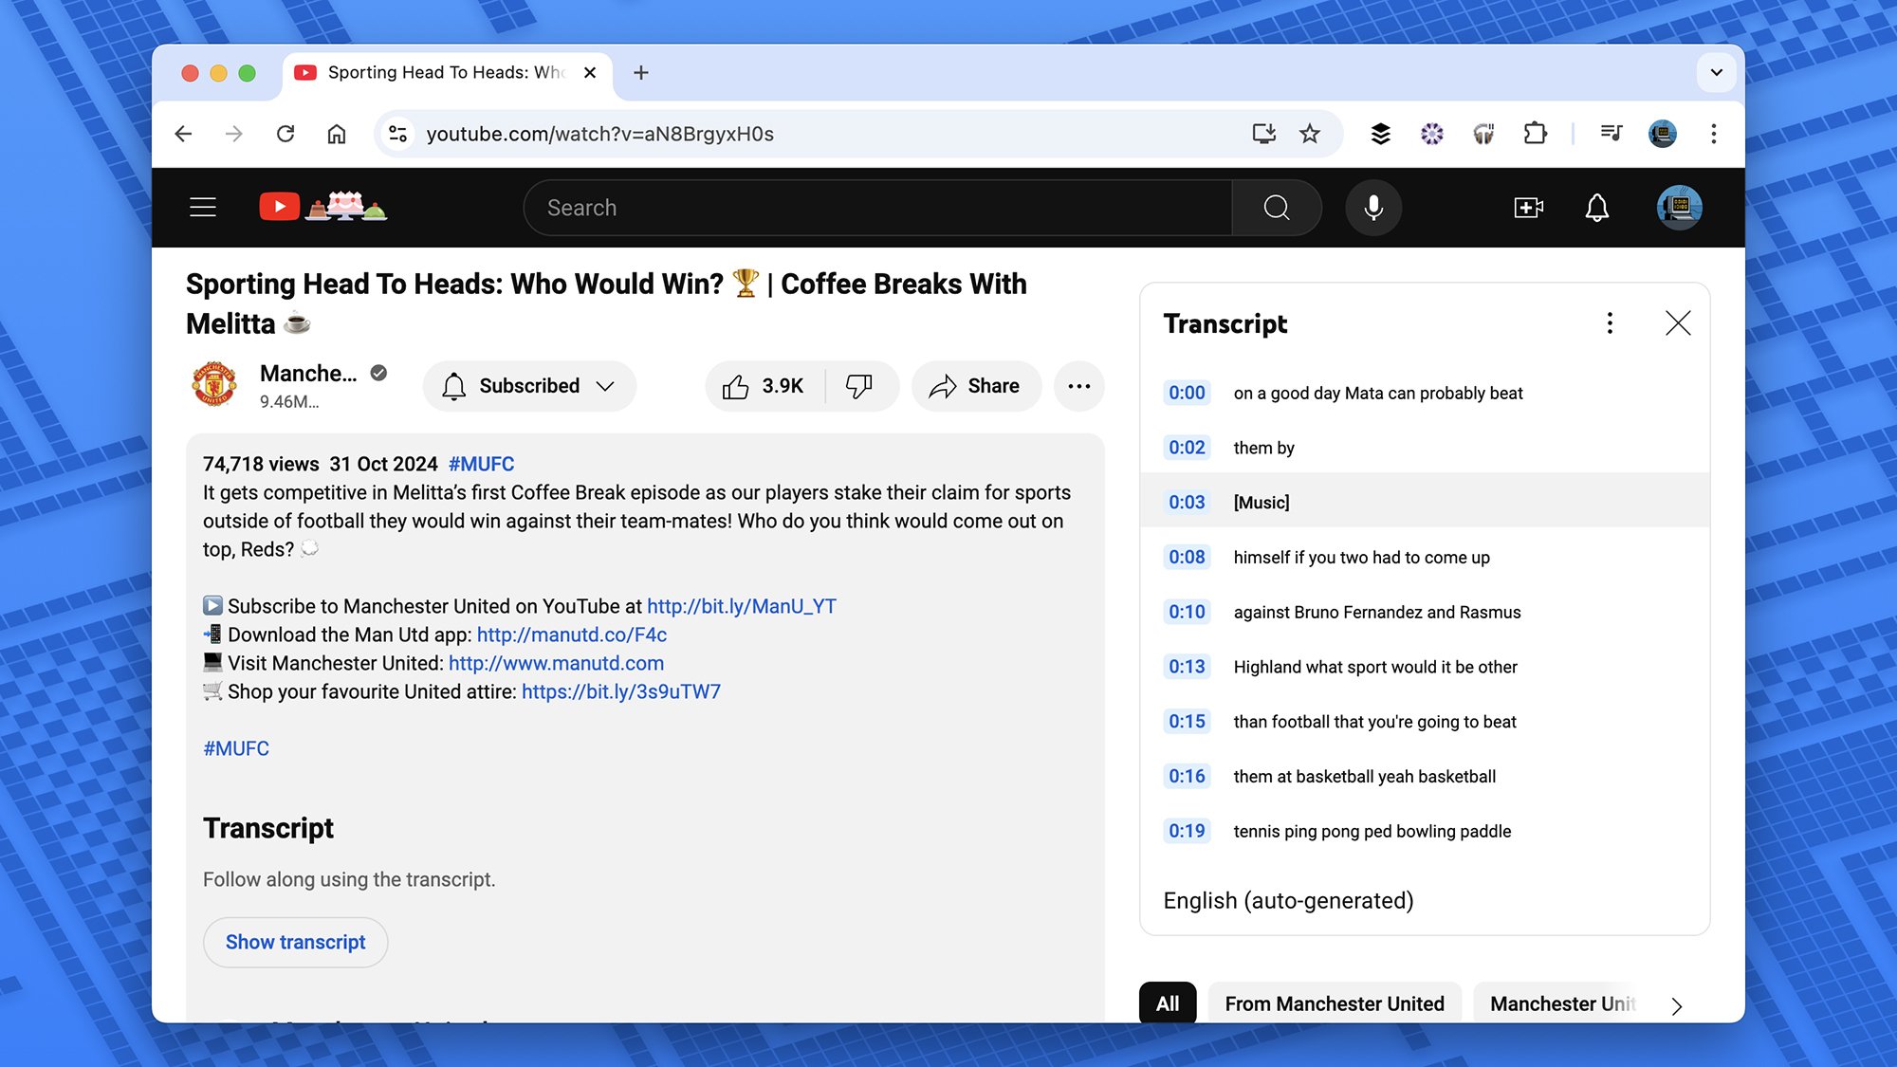Open the Manche... channel name
Viewport: 1897px width, 1067px height.
308,374
